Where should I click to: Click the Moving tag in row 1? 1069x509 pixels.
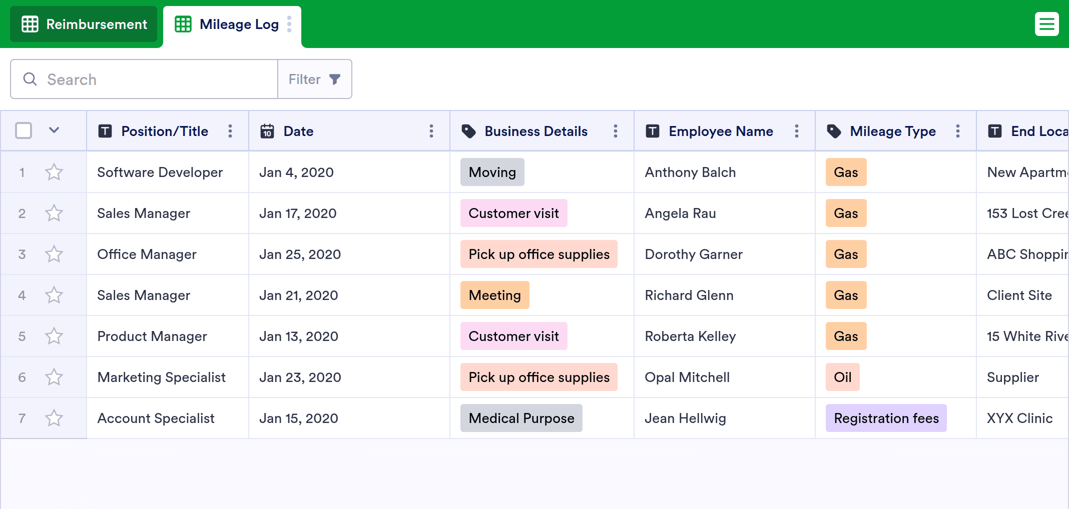point(492,172)
